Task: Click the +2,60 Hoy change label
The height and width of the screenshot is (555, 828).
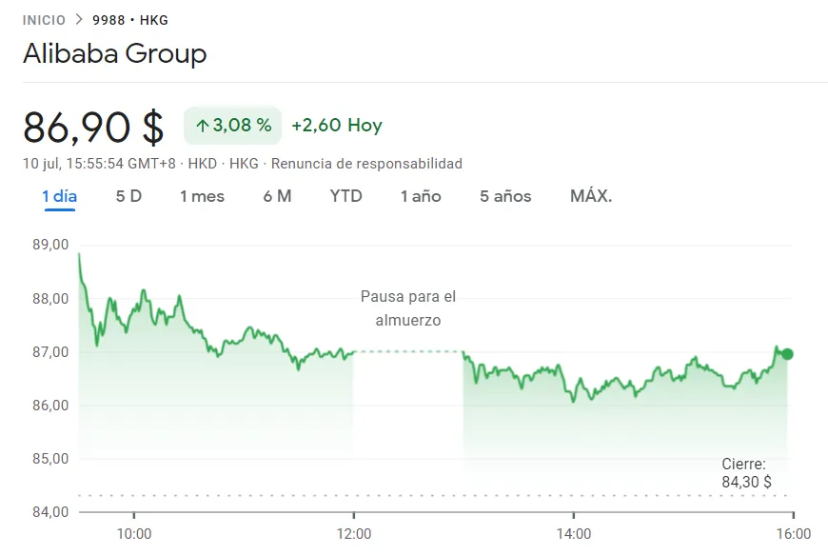Action: click(x=337, y=125)
